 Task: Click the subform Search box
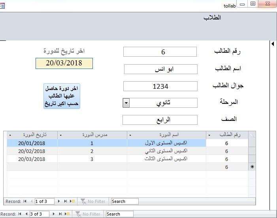coord(124,201)
